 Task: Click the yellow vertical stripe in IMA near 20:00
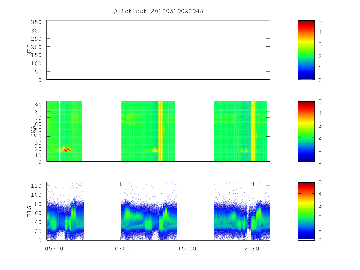[253, 131]
